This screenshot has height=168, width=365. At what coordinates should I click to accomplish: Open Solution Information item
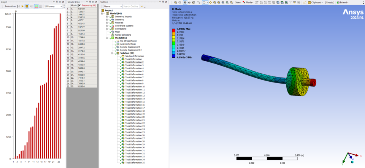[x=134, y=56]
